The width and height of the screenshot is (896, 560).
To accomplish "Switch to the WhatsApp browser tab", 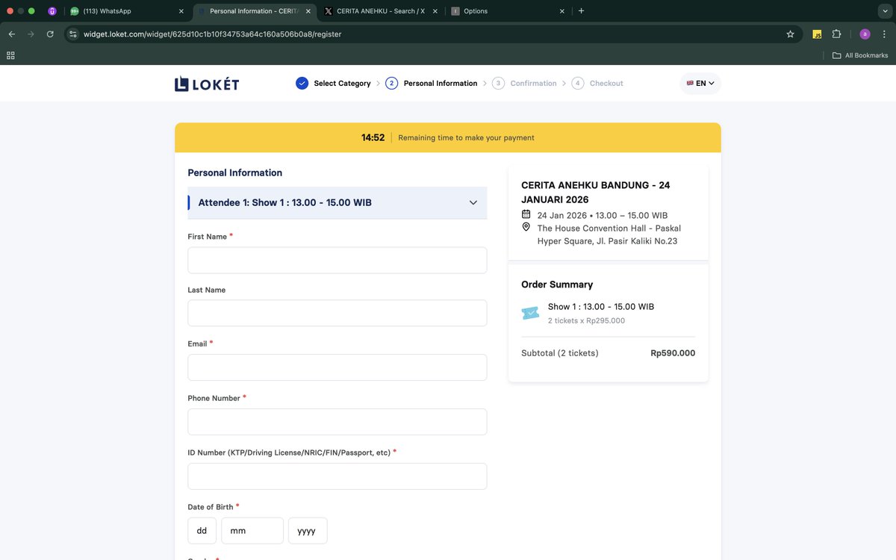I will 127,11.
